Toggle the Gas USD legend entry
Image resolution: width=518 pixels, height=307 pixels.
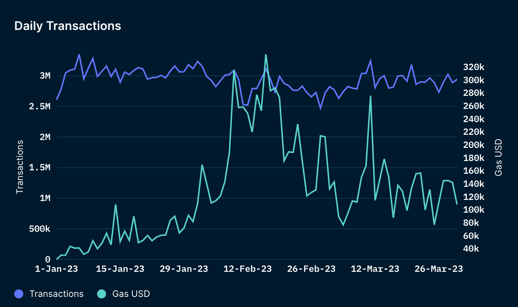point(124,294)
